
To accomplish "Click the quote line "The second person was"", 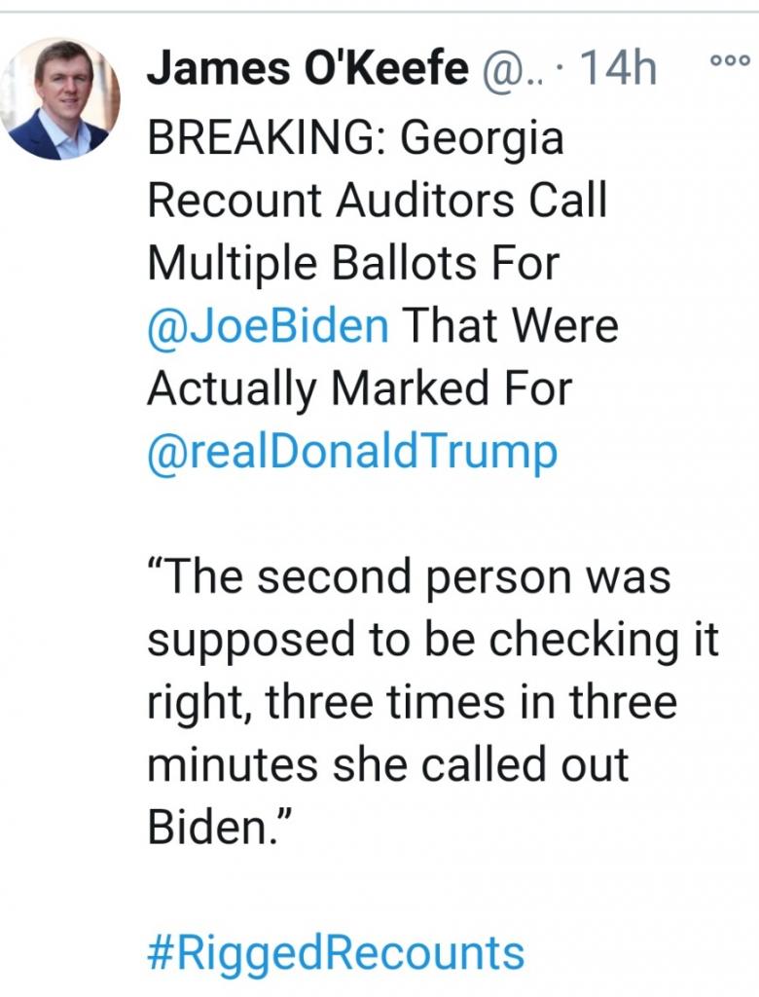I will [x=409, y=577].
